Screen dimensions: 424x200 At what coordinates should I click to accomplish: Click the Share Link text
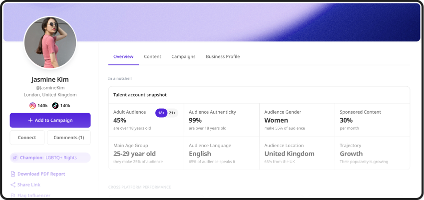click(28, 185)
